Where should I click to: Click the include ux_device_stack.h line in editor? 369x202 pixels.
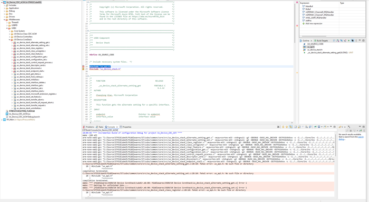click(105, 69)
